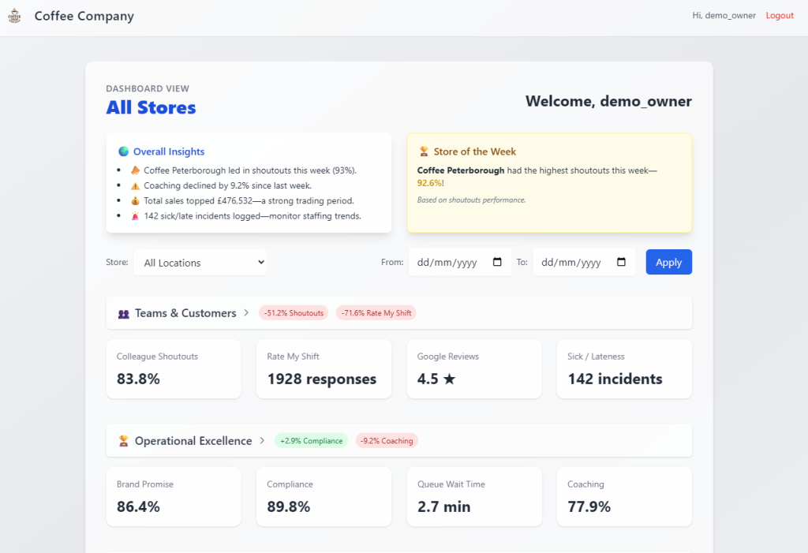Click the 'DASHBOARD VIEW' label
This screenshot has width=808, height=553.
click(x=148, y=88)
